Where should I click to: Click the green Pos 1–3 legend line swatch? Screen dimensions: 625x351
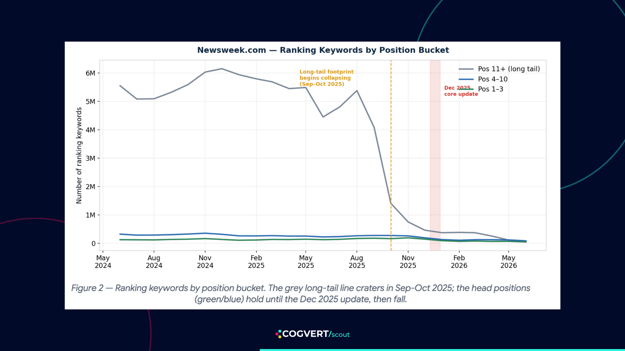coord(466,89)
